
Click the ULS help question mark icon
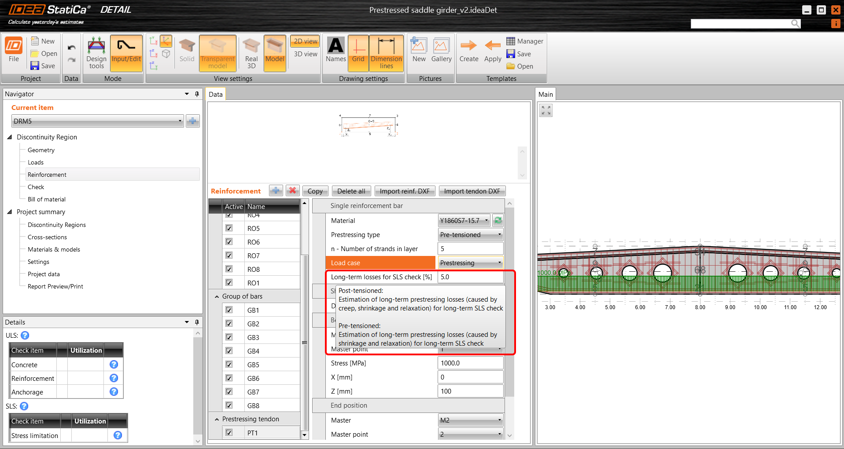pos(25,336)
